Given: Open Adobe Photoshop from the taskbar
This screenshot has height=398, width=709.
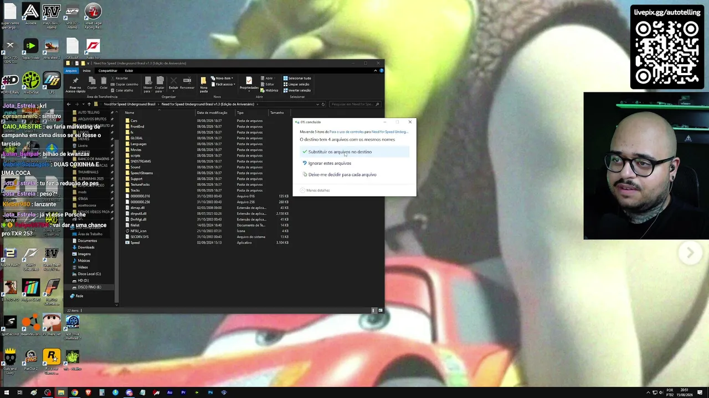Looking at the screenshot, I should [x=210, y=392].
